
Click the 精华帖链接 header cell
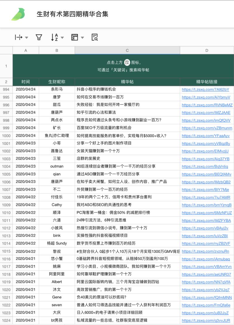click(x=207, y=82)
